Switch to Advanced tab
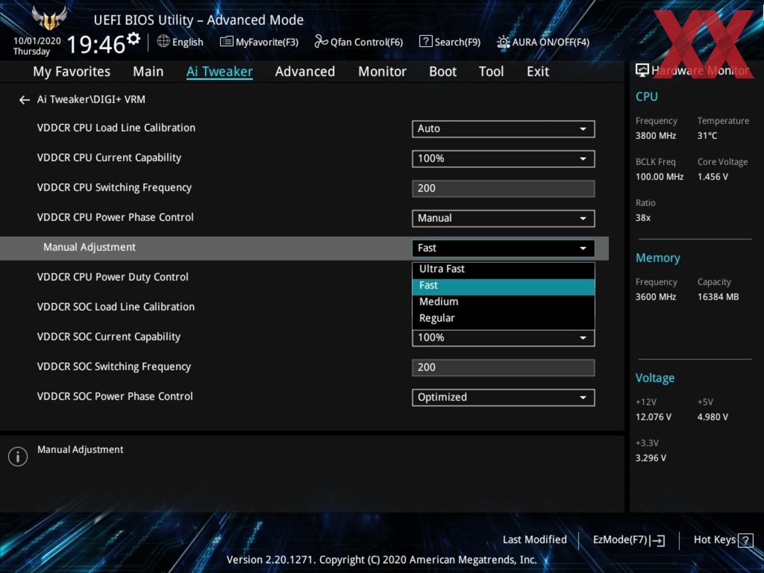Image resolution: width=764 pixels, height=573 pixels. pyautogui.click(x=305, y=72)
